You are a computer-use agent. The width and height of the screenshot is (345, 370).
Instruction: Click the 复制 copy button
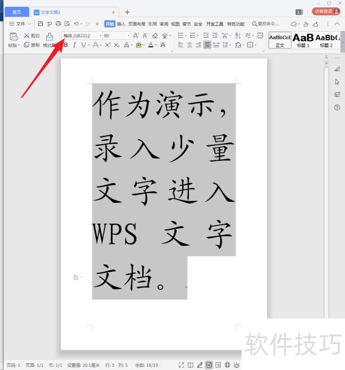(32, 45)
